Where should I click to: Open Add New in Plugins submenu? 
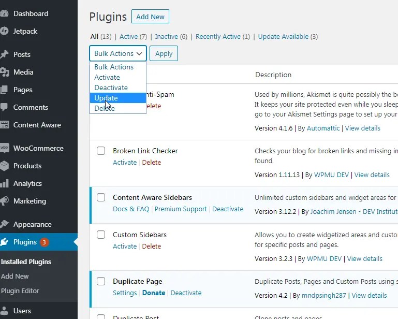14,276
